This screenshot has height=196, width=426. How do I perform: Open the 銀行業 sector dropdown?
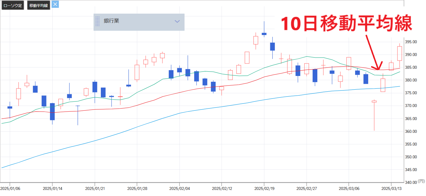(x=139, y=22)
